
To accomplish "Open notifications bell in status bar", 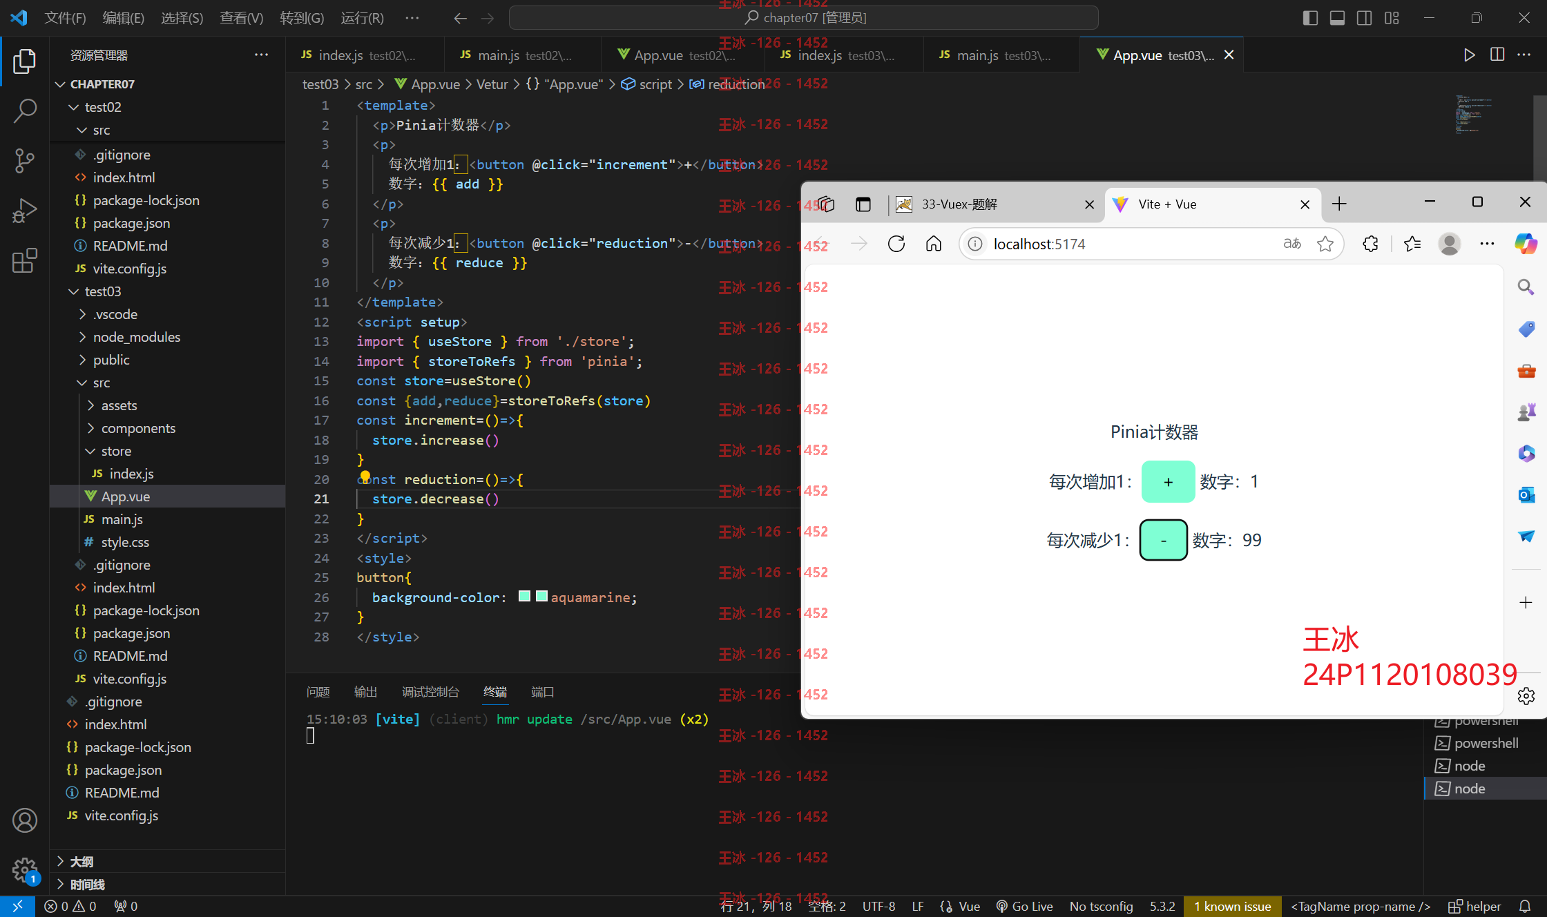I will (x=1525, y=907).
